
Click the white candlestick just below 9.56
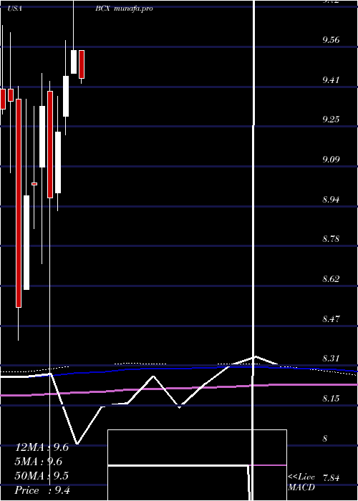pyautogui.click(x=74, y=62)
